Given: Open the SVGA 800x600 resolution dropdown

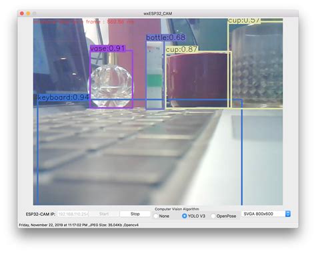Looking at the screenshot, I should [x=266, y=214].
